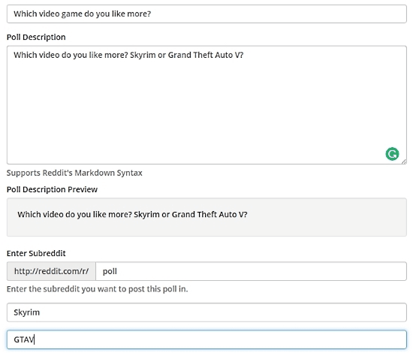Click the 'Poll Description' label
The image size is (413, 353).
tap(36, 37)
